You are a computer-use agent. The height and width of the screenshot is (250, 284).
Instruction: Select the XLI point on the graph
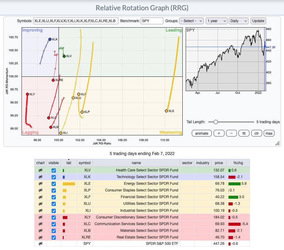(x=61, y=133)
